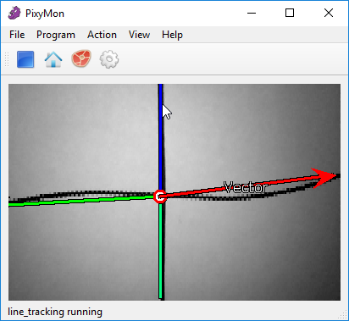
Task: Click the toolbar drag handle dots
Action: (7, 59)
